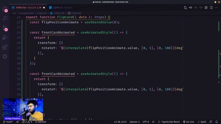Go to the previous change arrow icon
The width and height of the screenshot is (221, 124).
(191, 8)
